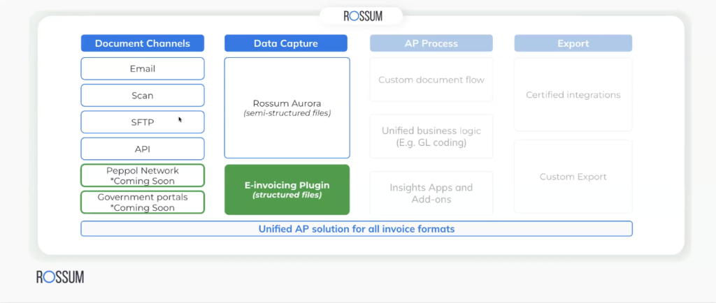Click the Peppol Network Coming Soon box
Viewport: 716px width, 303px height.
pyautogui.click(x=143, y=175)
